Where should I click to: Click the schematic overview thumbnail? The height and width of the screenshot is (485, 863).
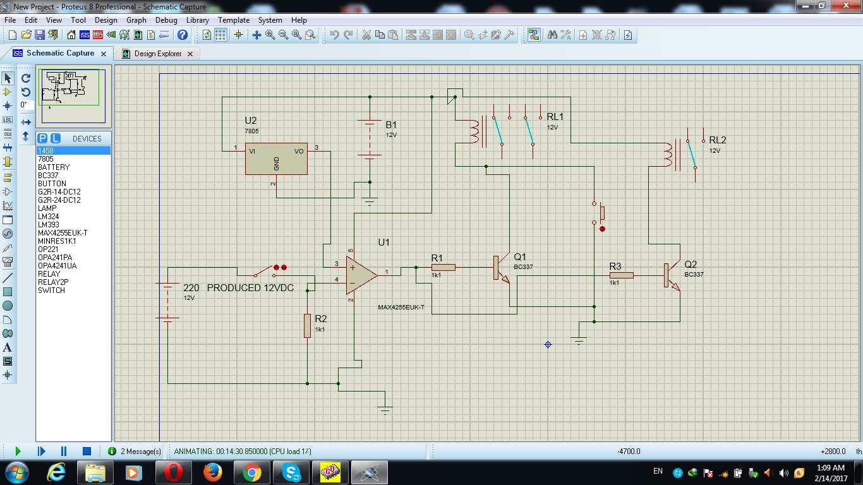[73, 96]
